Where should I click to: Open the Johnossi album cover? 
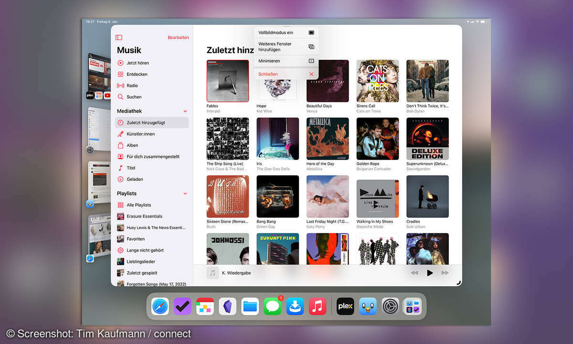coord(228,249)
